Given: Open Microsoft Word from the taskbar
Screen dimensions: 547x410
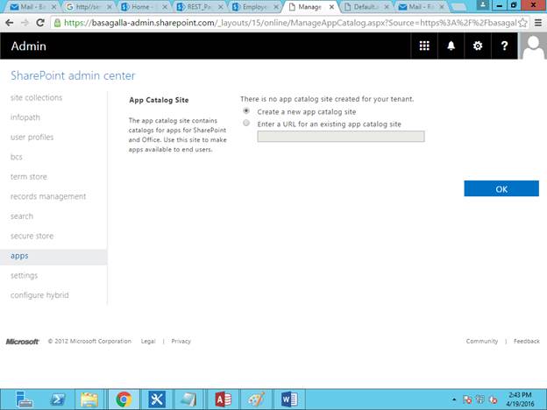Looking at the screenshot, I should click(289, 399).
